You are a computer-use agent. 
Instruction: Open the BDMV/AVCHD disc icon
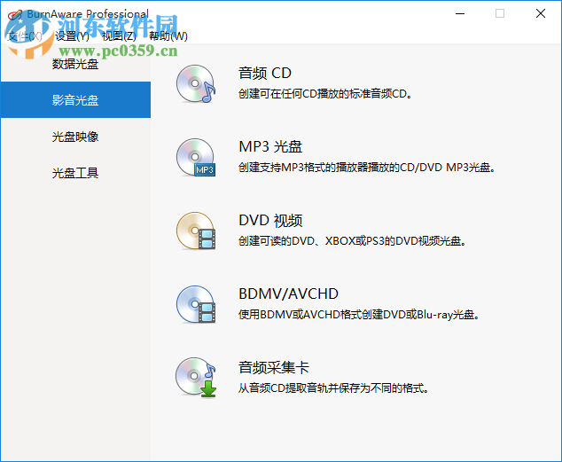click(196, 304)
